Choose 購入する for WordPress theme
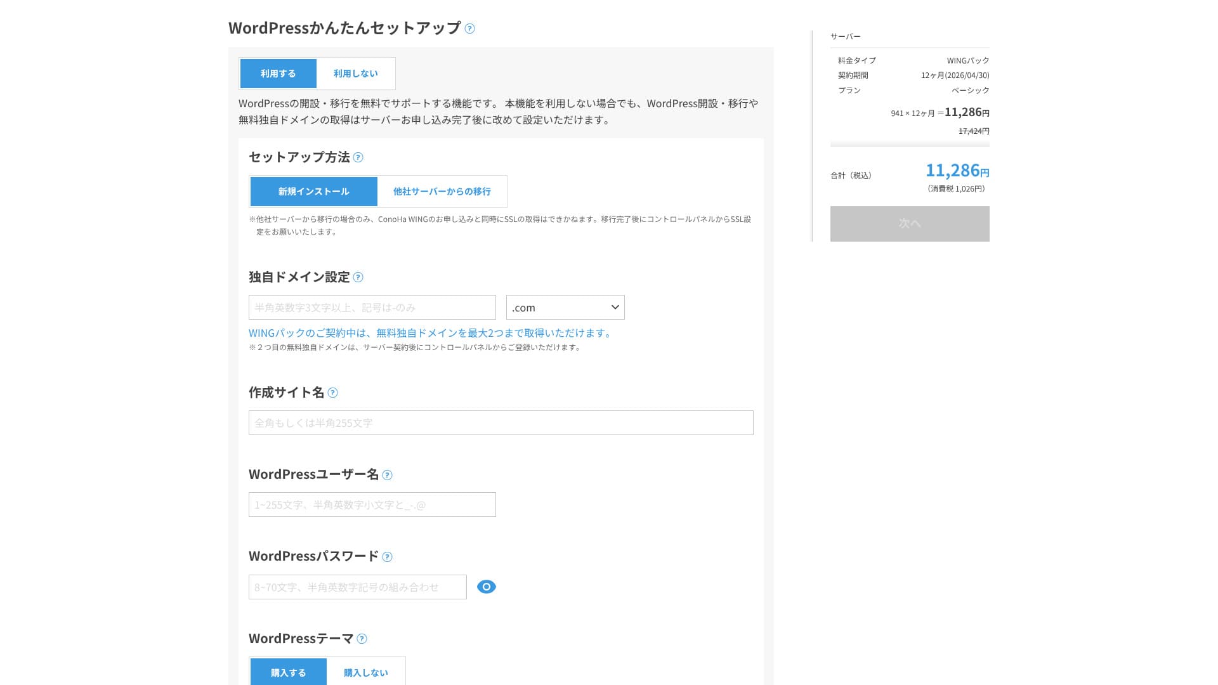 point(288,672)
